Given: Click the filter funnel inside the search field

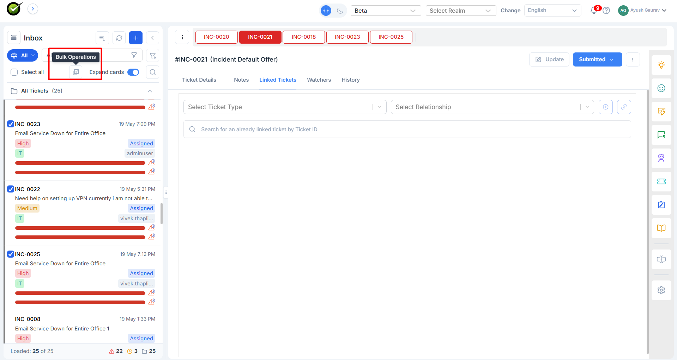Looking at the screenshot, I should point(134,55).
